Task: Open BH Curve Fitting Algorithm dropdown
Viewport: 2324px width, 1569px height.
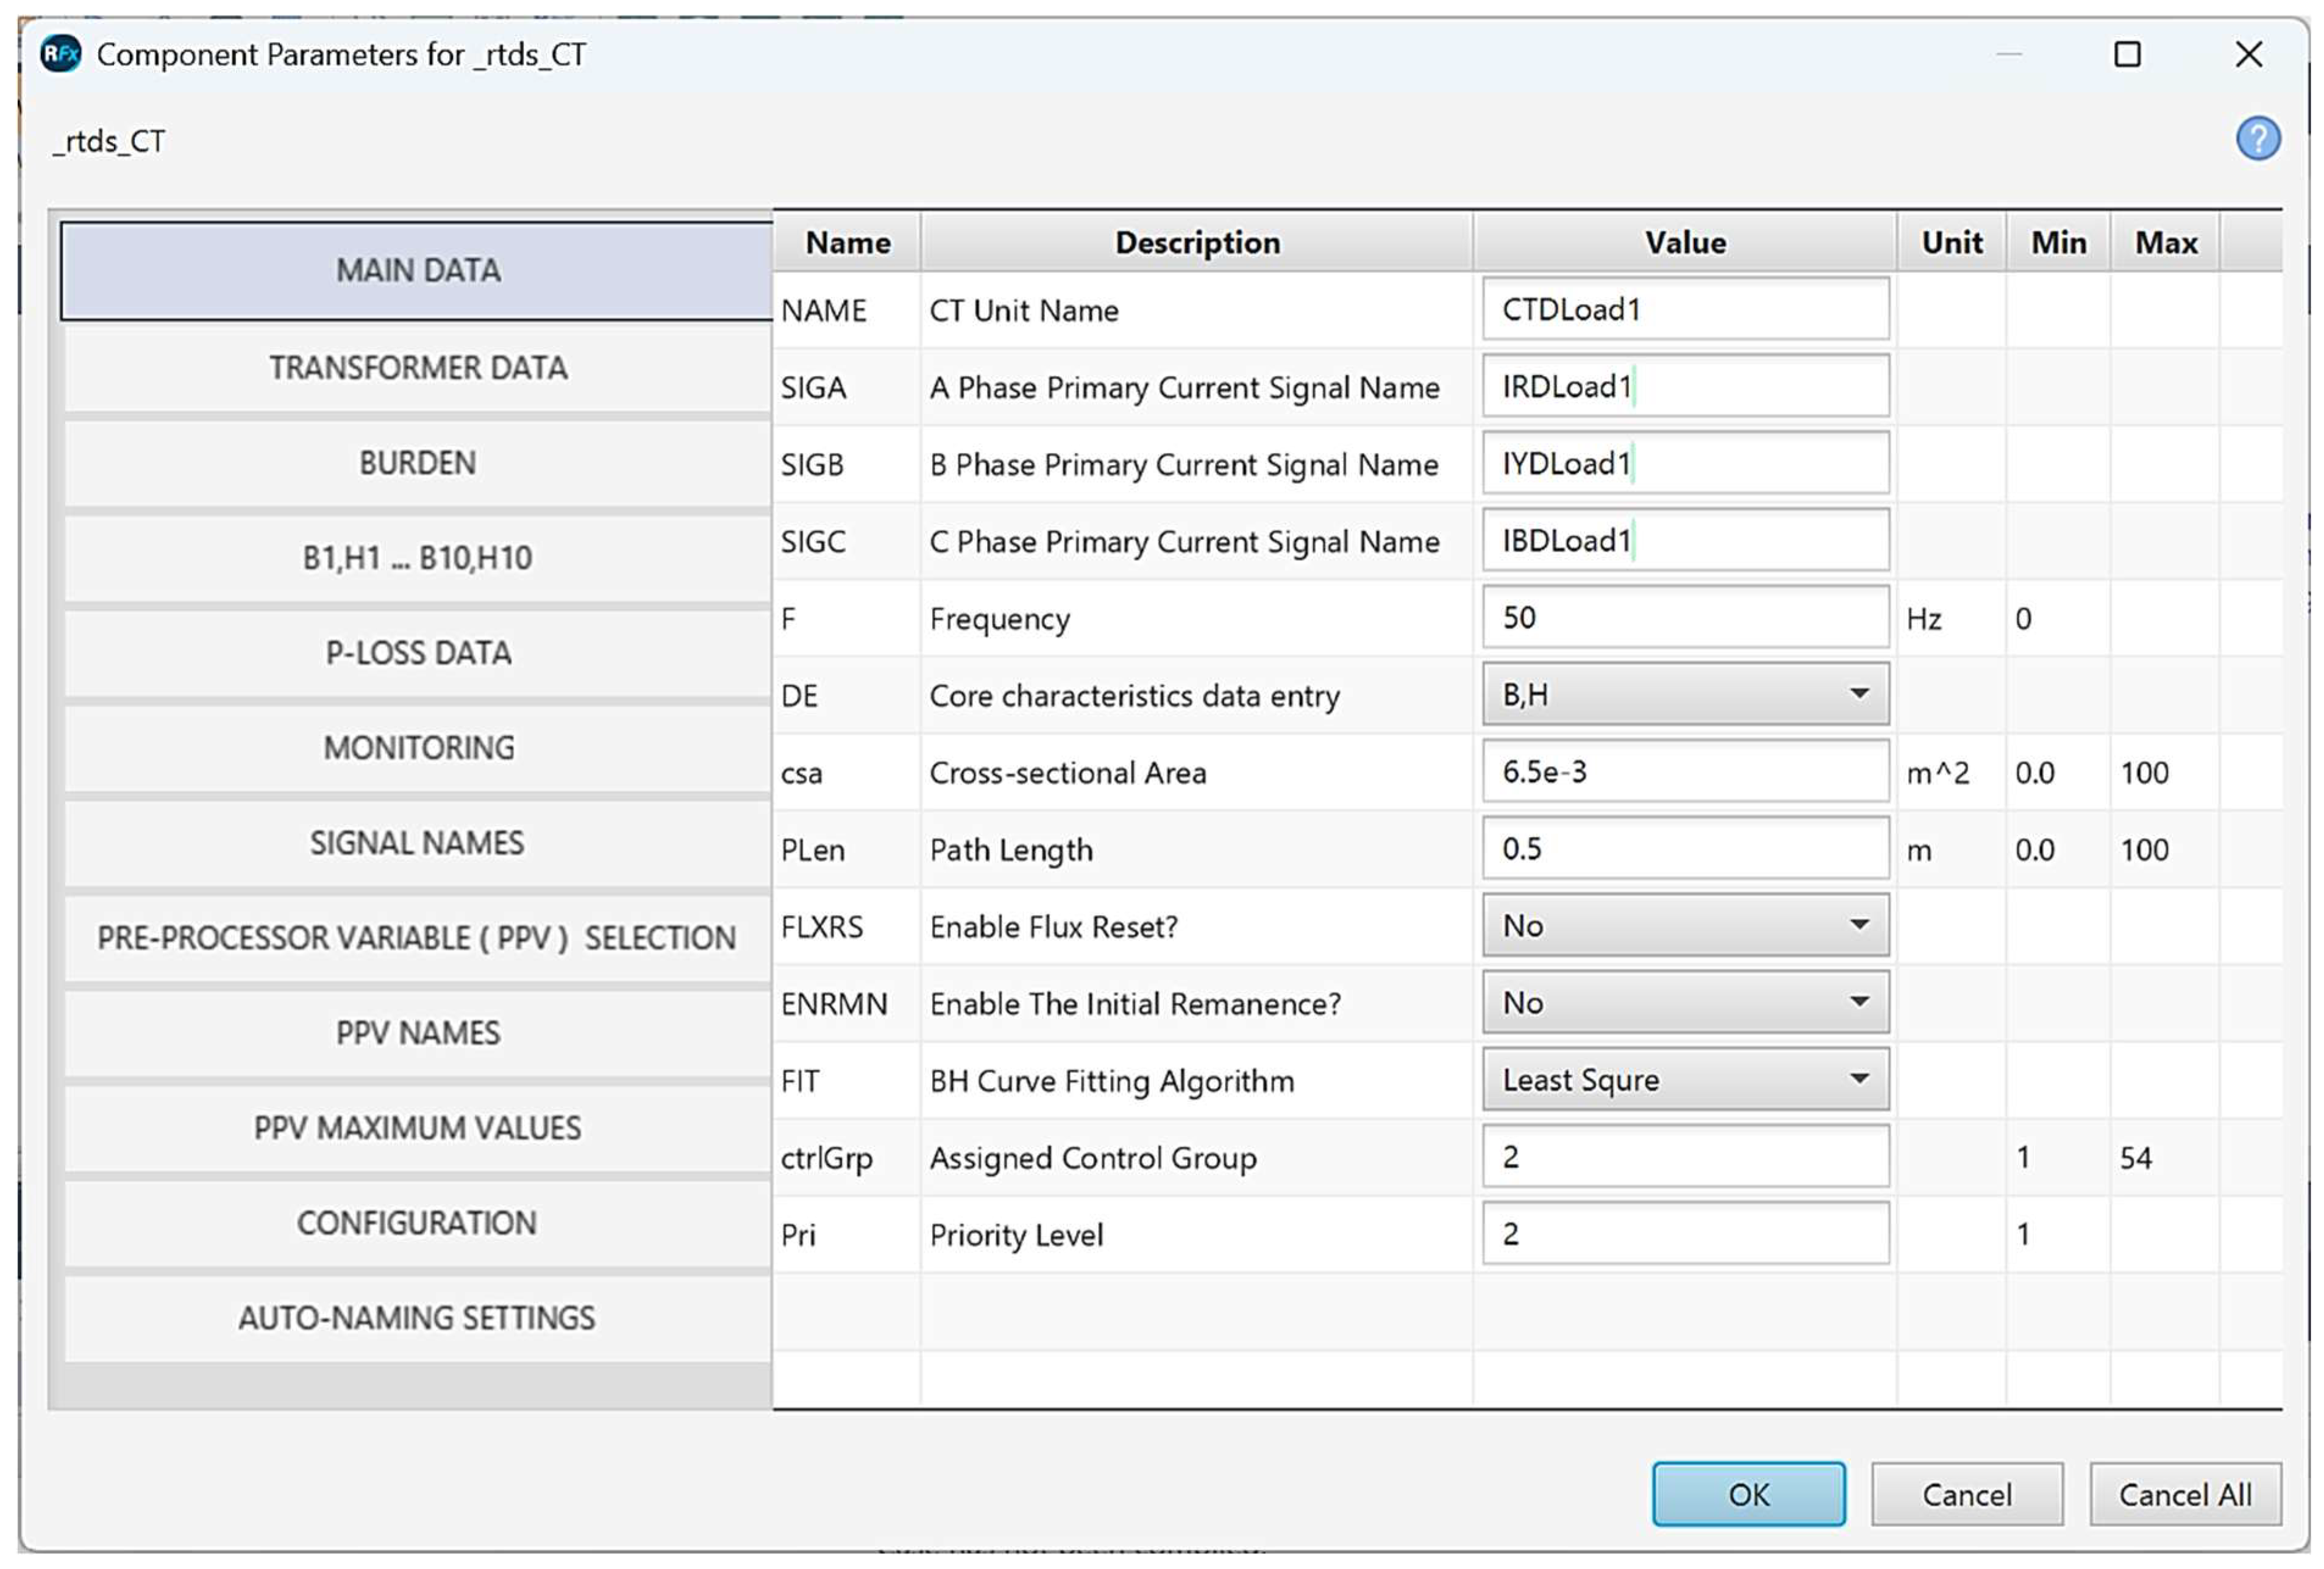Action: (x=1685, y=1079)
